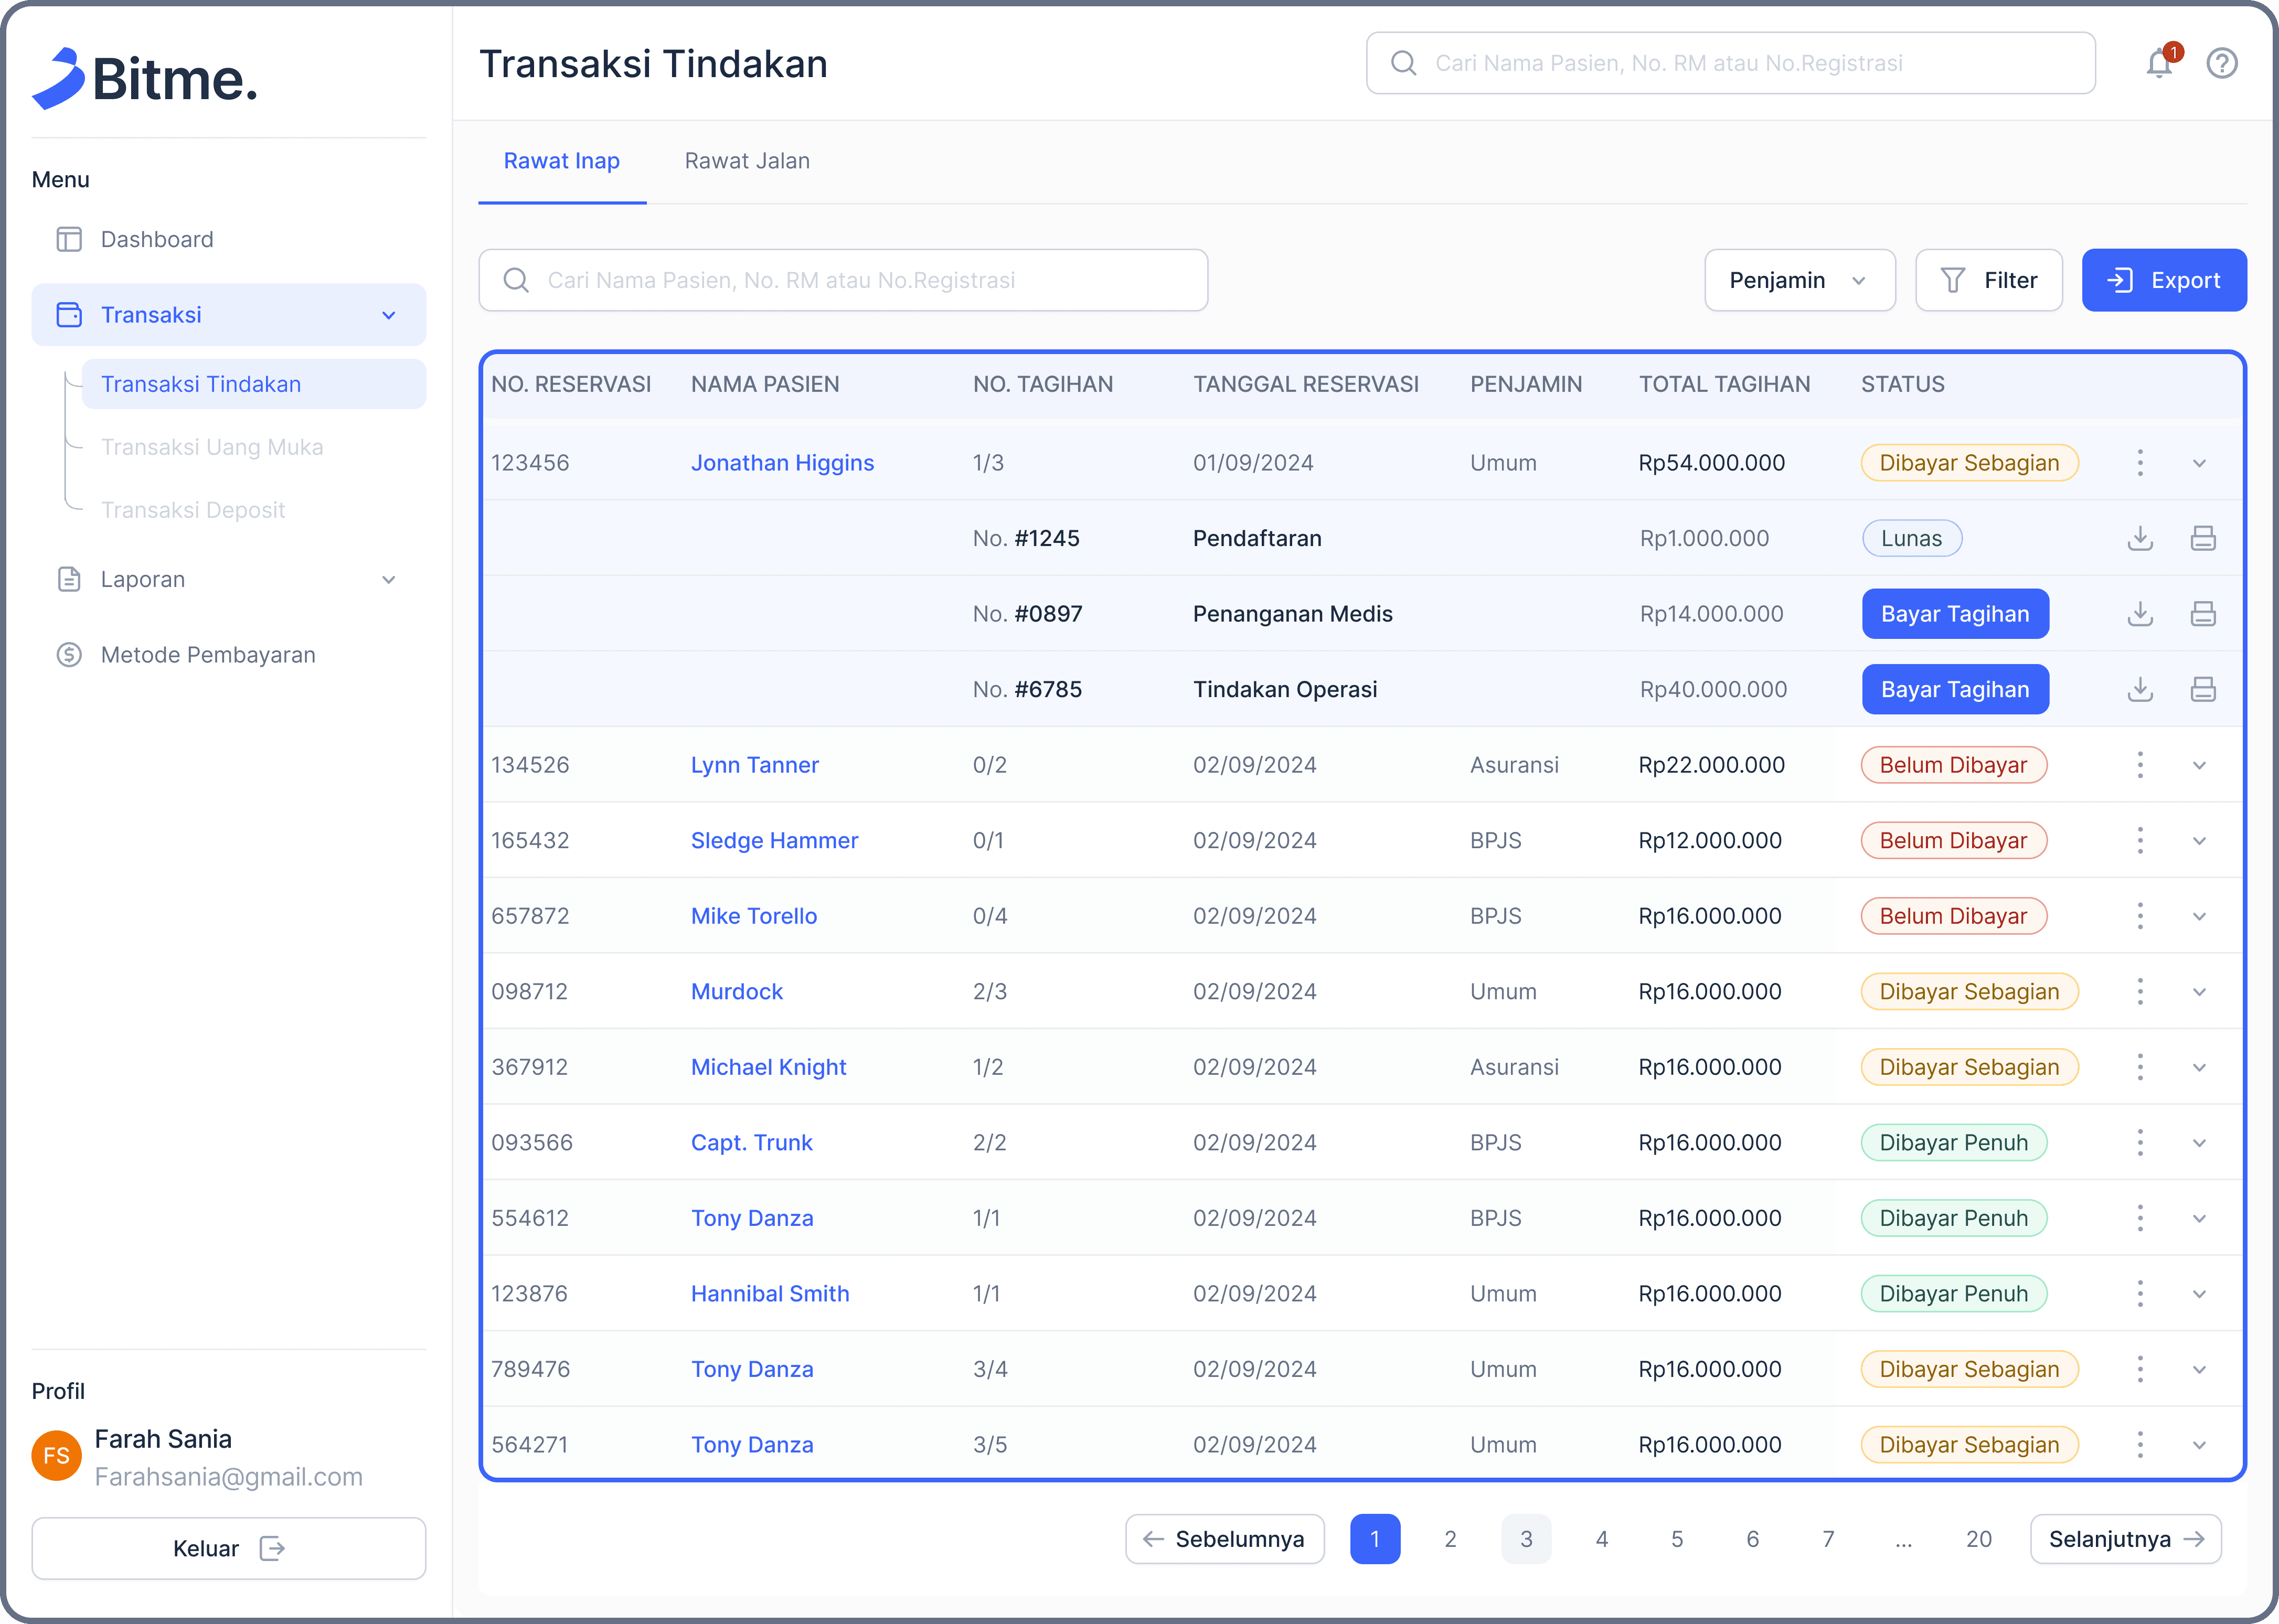The width and height of the screenshot is (2279, 1624).
Task: Open Metode Pembayaran in sidebar
Action: pos(208,655)
